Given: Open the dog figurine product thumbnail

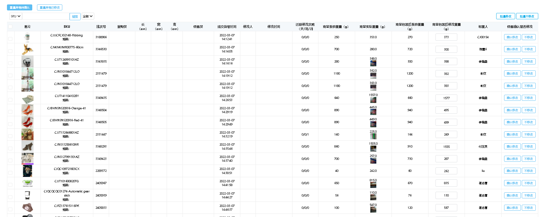Looking at the screenshot, I should tap(28, 49).
